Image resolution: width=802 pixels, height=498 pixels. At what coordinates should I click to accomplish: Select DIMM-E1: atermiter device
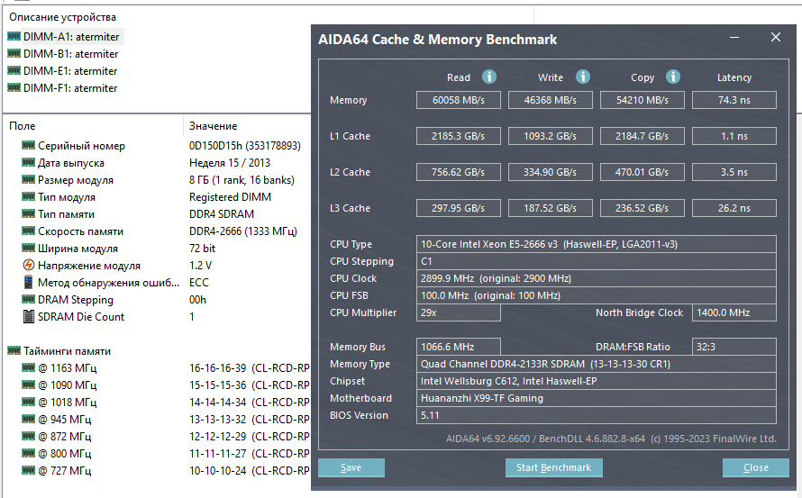(x=70, y=70)
